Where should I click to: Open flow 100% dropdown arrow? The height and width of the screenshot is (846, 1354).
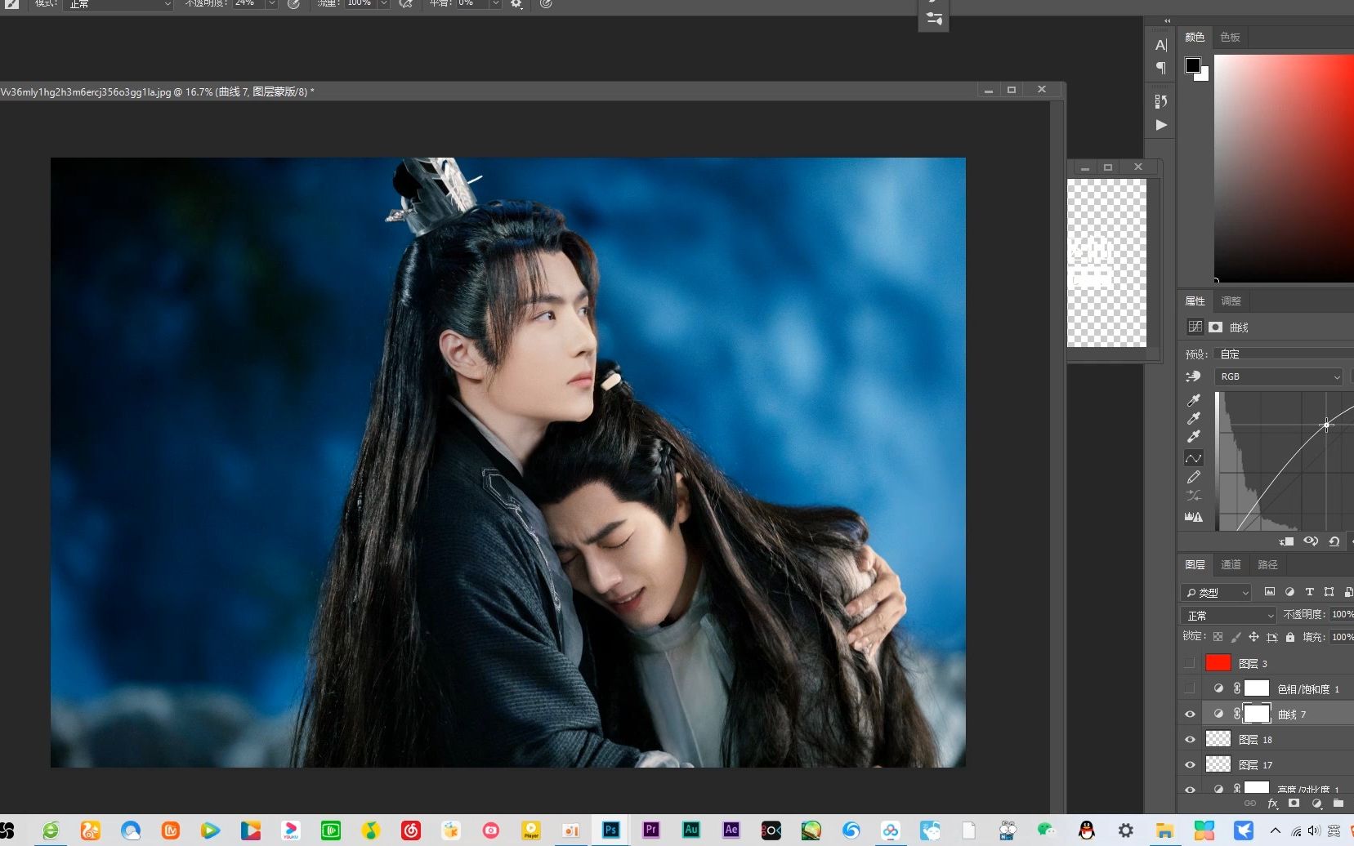coord(382,4)
